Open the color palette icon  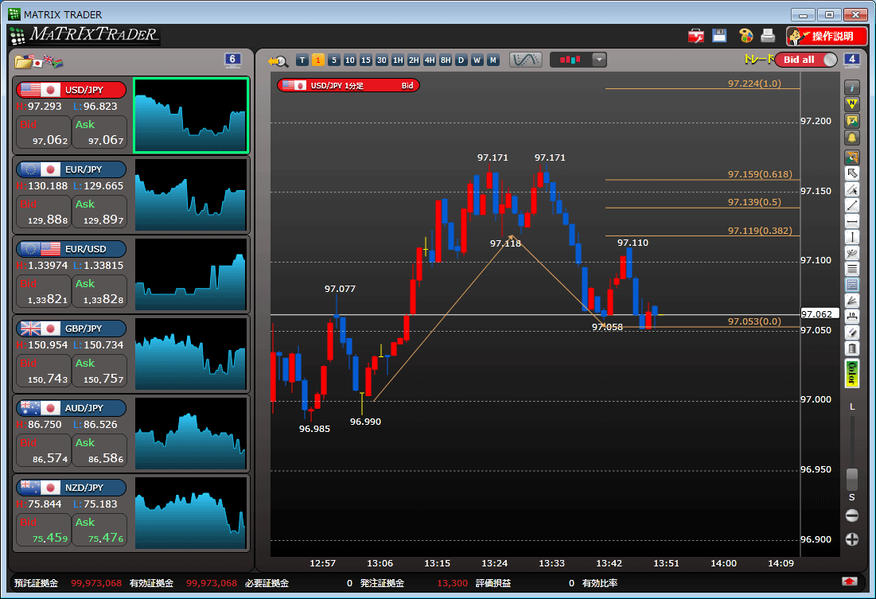[x=746, y=36]
